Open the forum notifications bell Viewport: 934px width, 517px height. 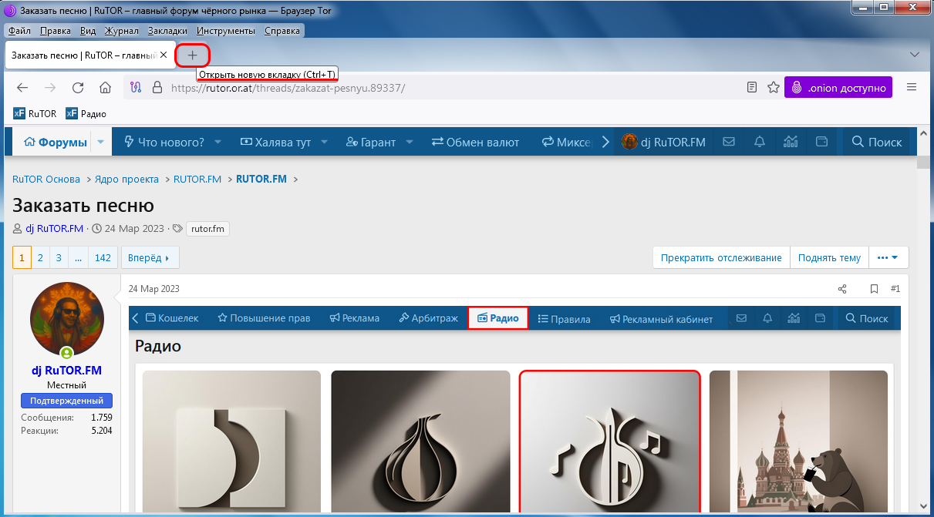(760, 142)
